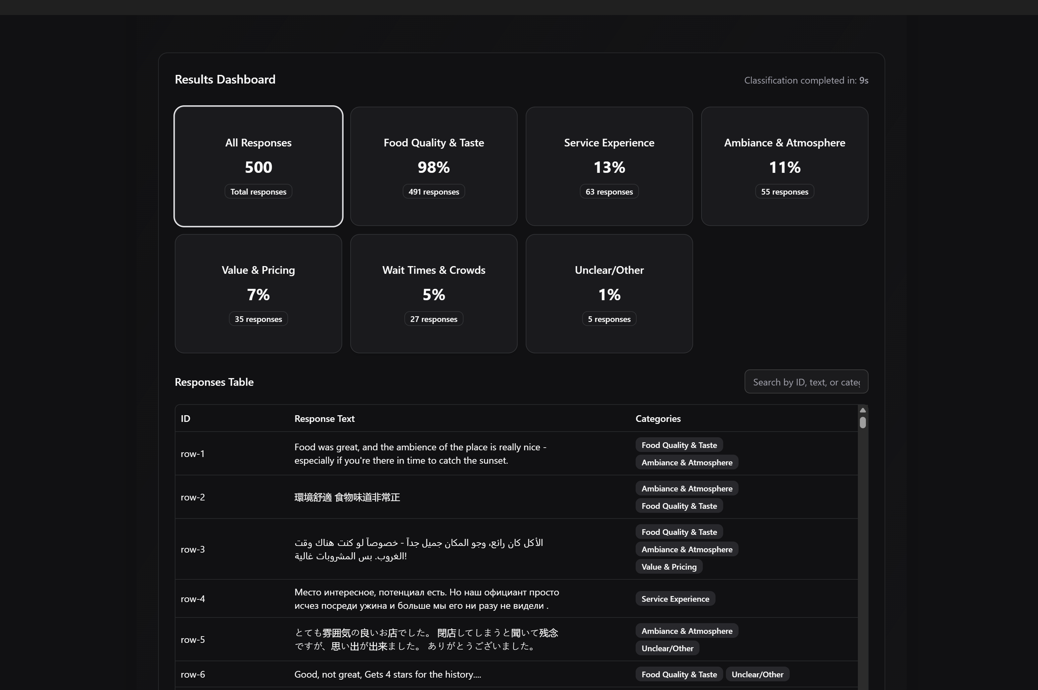Click the "491 responses" count badge
The height and width of the screenshot is (690, 1038).
tap(433, 192)
